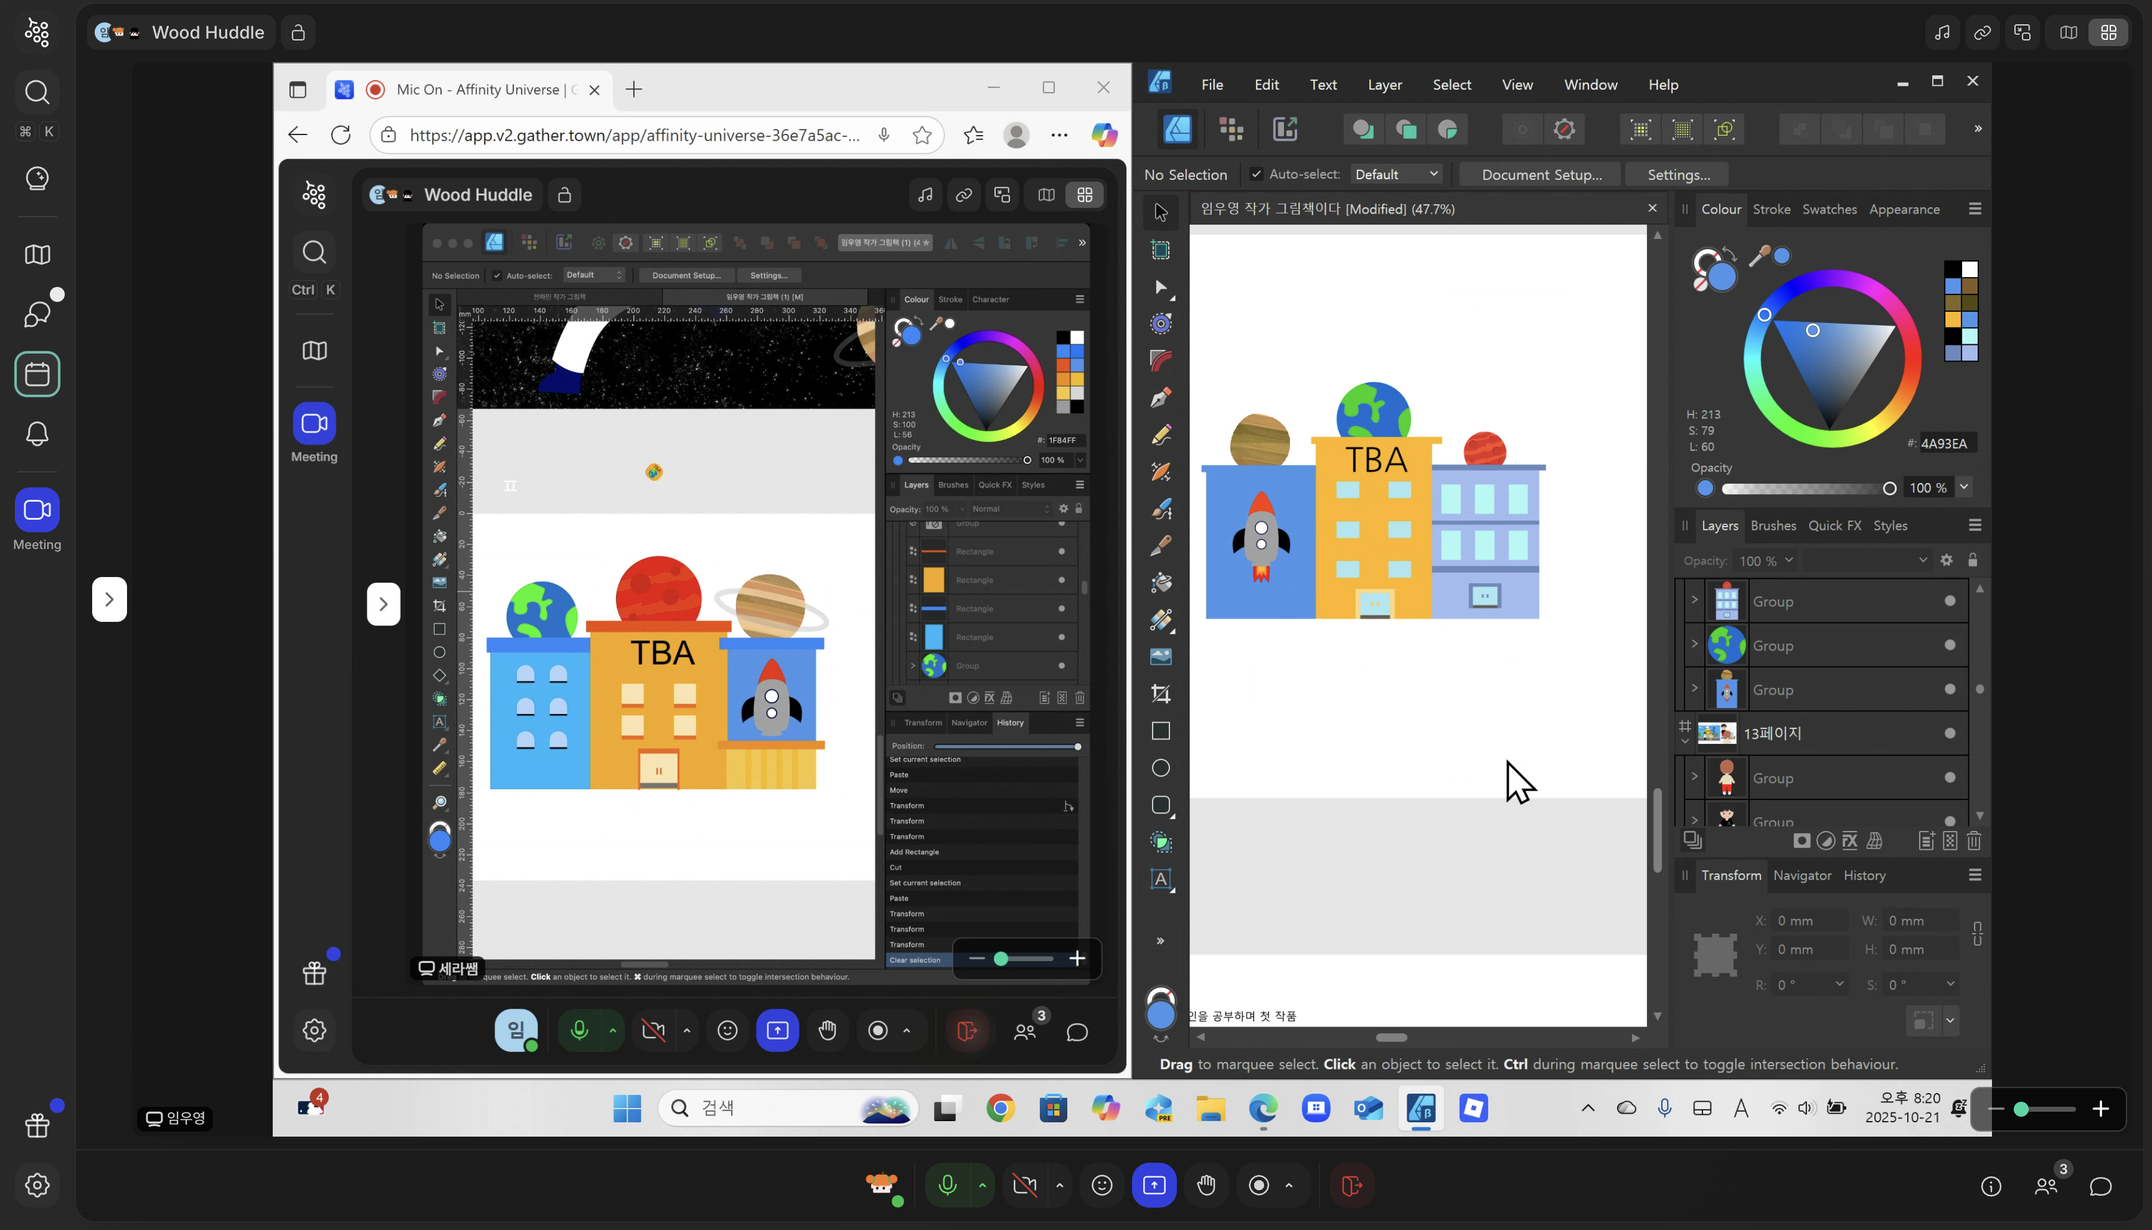This screenshot has width=2152, height=1230.
Task: Toggle layer lock icon in Layers panel
Action: 1972,560
